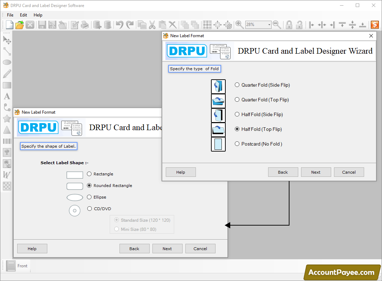Select the pencil tool in sidebar

point(7,74)
